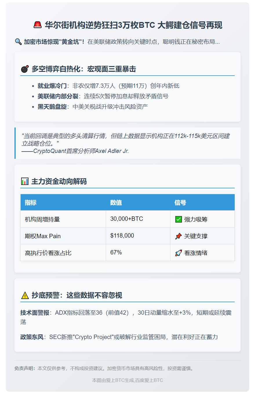Viewport: 255px width, 401px height.
Task: Click the red siren emoji in title
Action: coord(38,25)
